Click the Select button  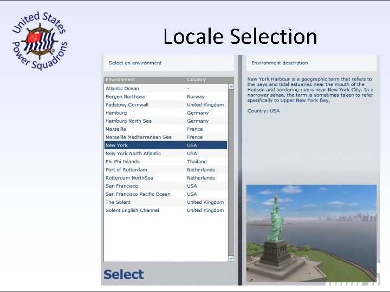[123, 274]
